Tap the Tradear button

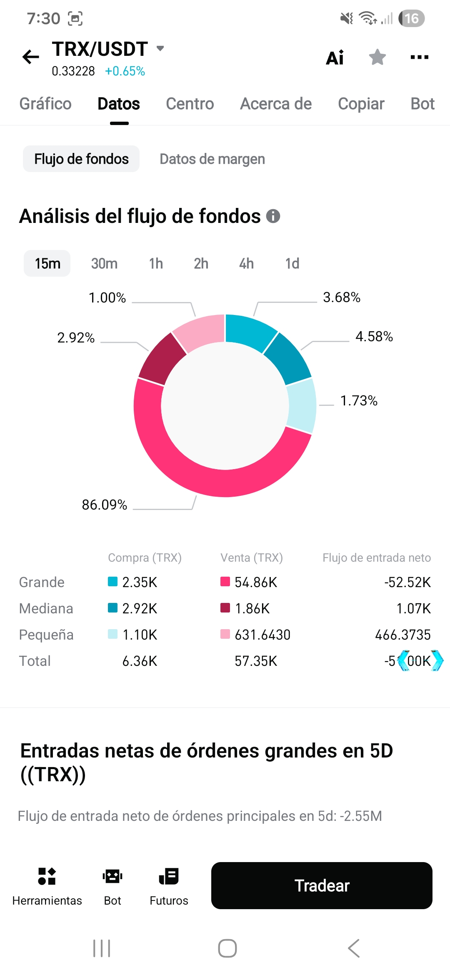click(x=322, y=885)
